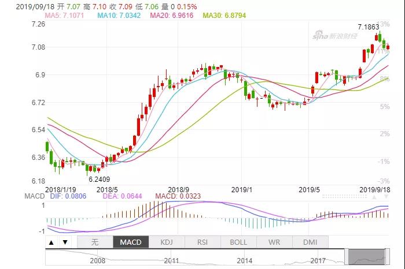Show the BOLL indicator
This screenshot has width=405, height=269.
(238, 242)
